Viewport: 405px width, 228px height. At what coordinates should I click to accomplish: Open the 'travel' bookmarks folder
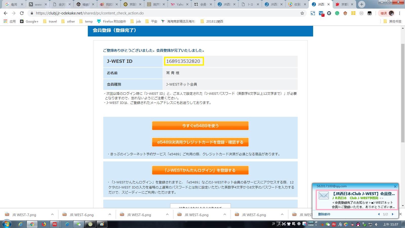pyautogui.click(x=50, y=22)
